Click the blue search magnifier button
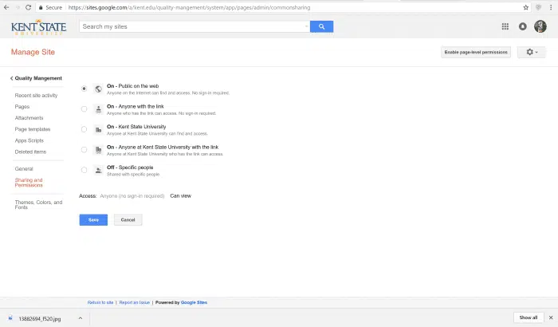 coord(322,26)
